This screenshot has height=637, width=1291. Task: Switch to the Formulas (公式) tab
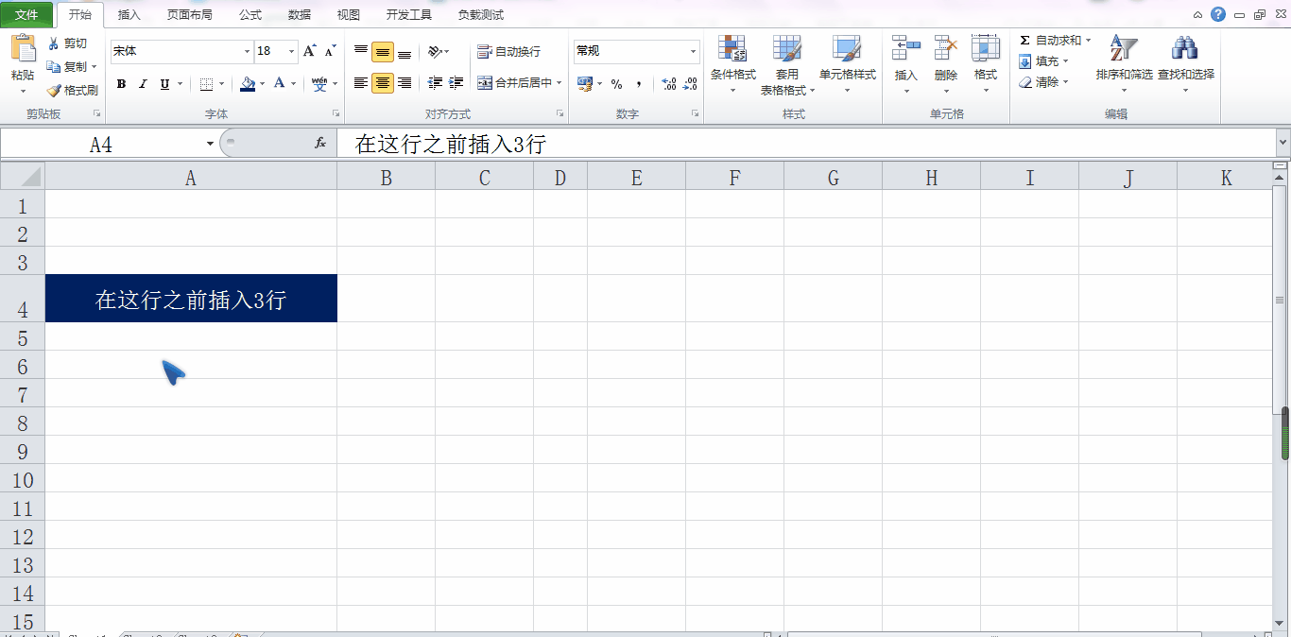point(250,15)
